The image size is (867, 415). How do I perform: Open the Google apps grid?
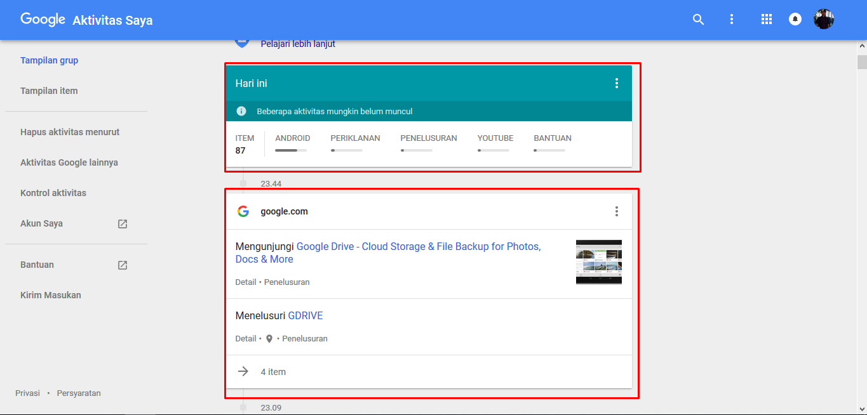pos(766,20)
